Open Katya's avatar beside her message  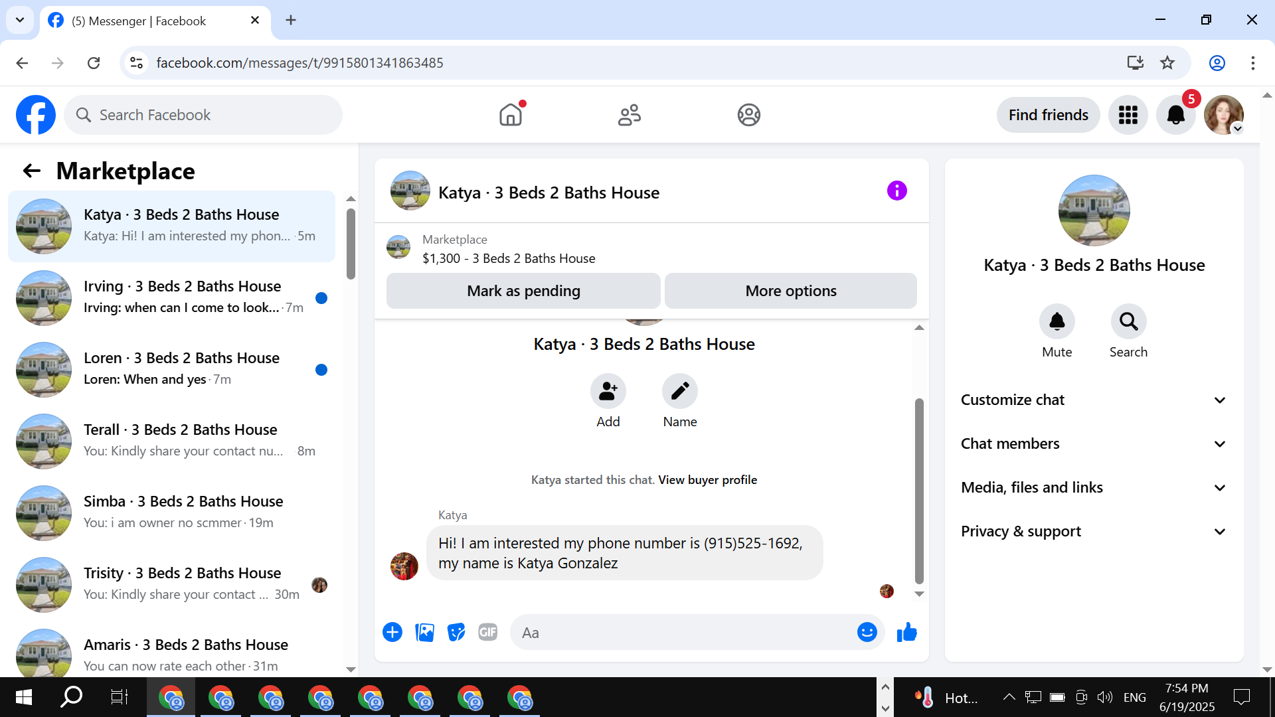[x=404, y=566]
